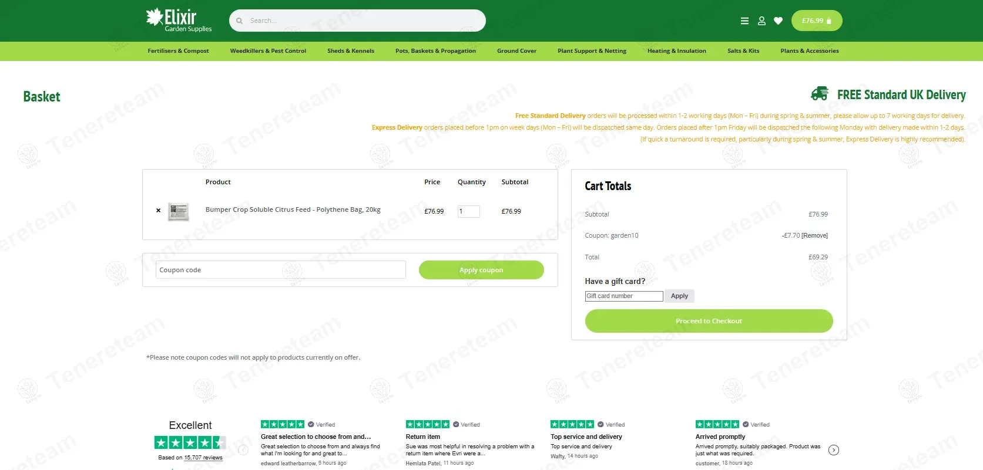983x470 pixels.
Task: Remove the garden10 coupon
Action: 814,235
